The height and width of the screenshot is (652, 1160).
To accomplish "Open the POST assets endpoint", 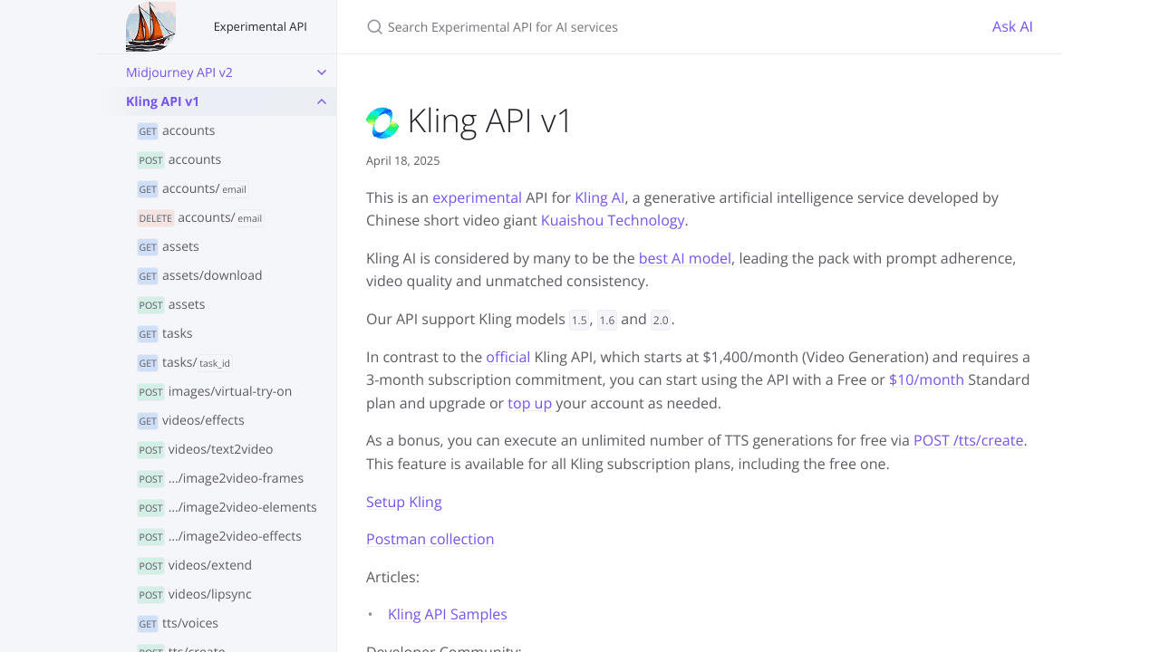I will tap(171, 304).
